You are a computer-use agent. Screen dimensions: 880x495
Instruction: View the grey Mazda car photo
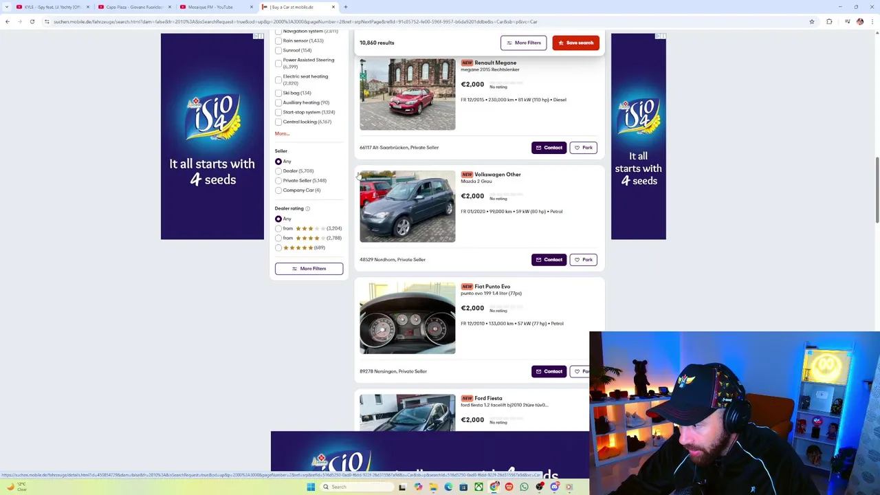[x=407, y=206]
